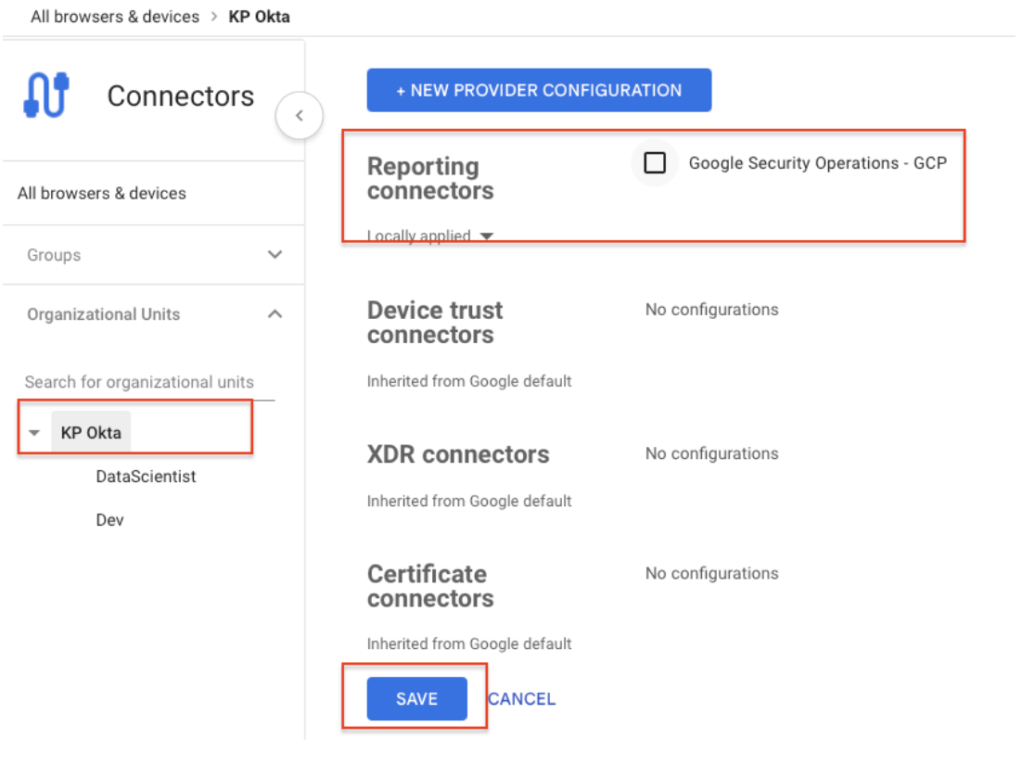Image resolution: width=1022 pixels, height=777 pixels.
Task: Cancel the pending changes
Action: point(521,698)
